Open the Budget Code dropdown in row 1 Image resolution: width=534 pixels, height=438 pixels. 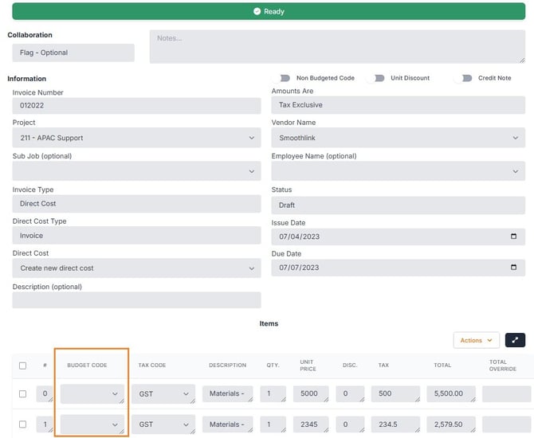tap(92, 424)
